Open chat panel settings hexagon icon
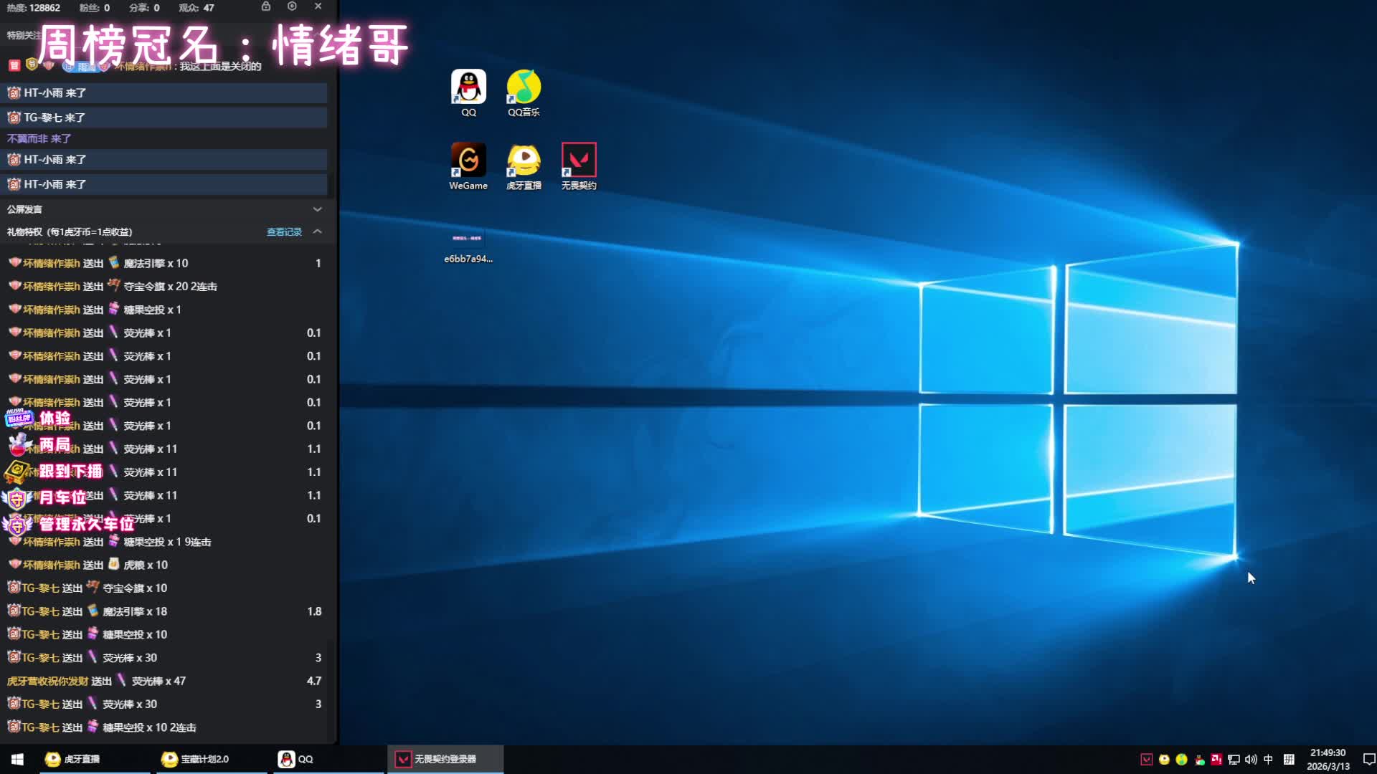 click(x=292, y=6)
